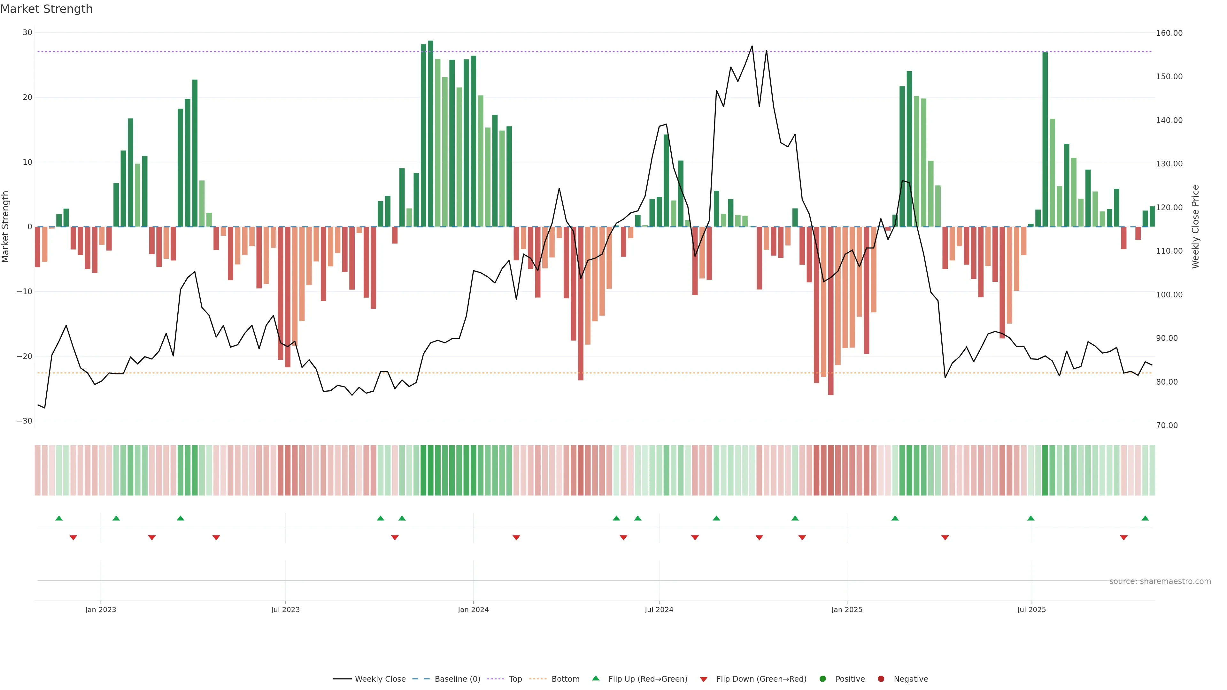Click the first red flip-down triangle marker
Viewport: 1227px width, 690px height.
pyautogui.click(x=73, y=538)
